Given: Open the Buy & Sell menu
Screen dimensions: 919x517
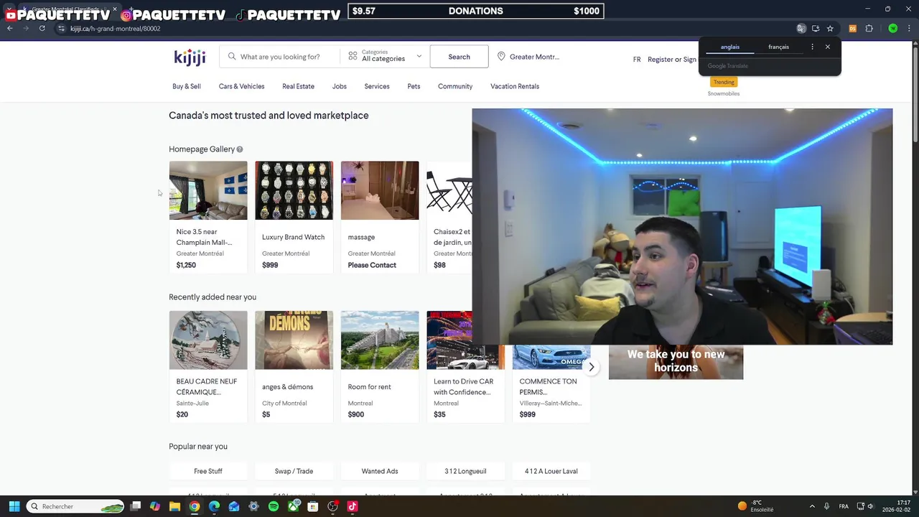Looking at the screenshot, I should [x=187, y=86].
